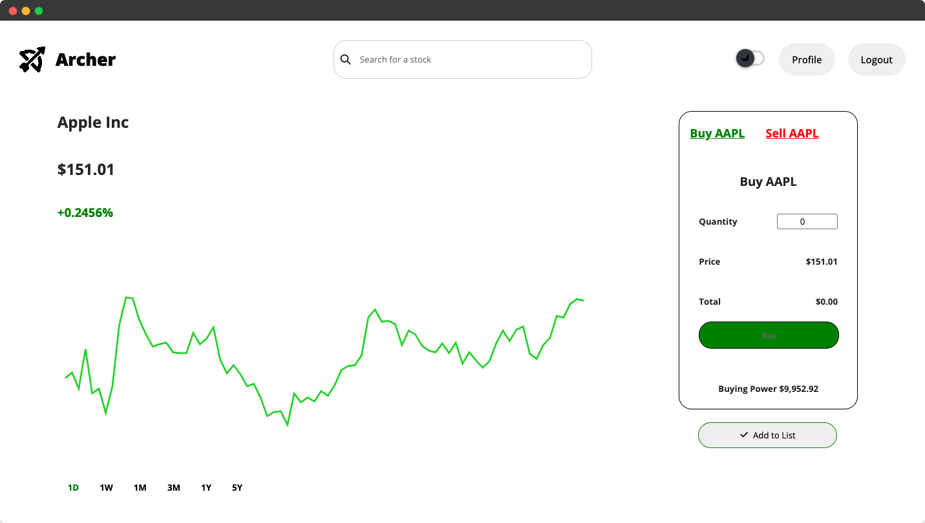This screenshot has width=925, height=523.
Task: Click the Archer bow-and-arrow logo icon
Action: click(32, 59)
